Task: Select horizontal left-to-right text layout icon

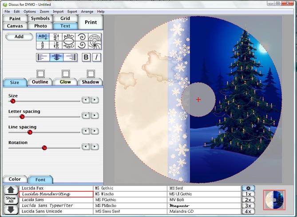Action: pos(43,37)
